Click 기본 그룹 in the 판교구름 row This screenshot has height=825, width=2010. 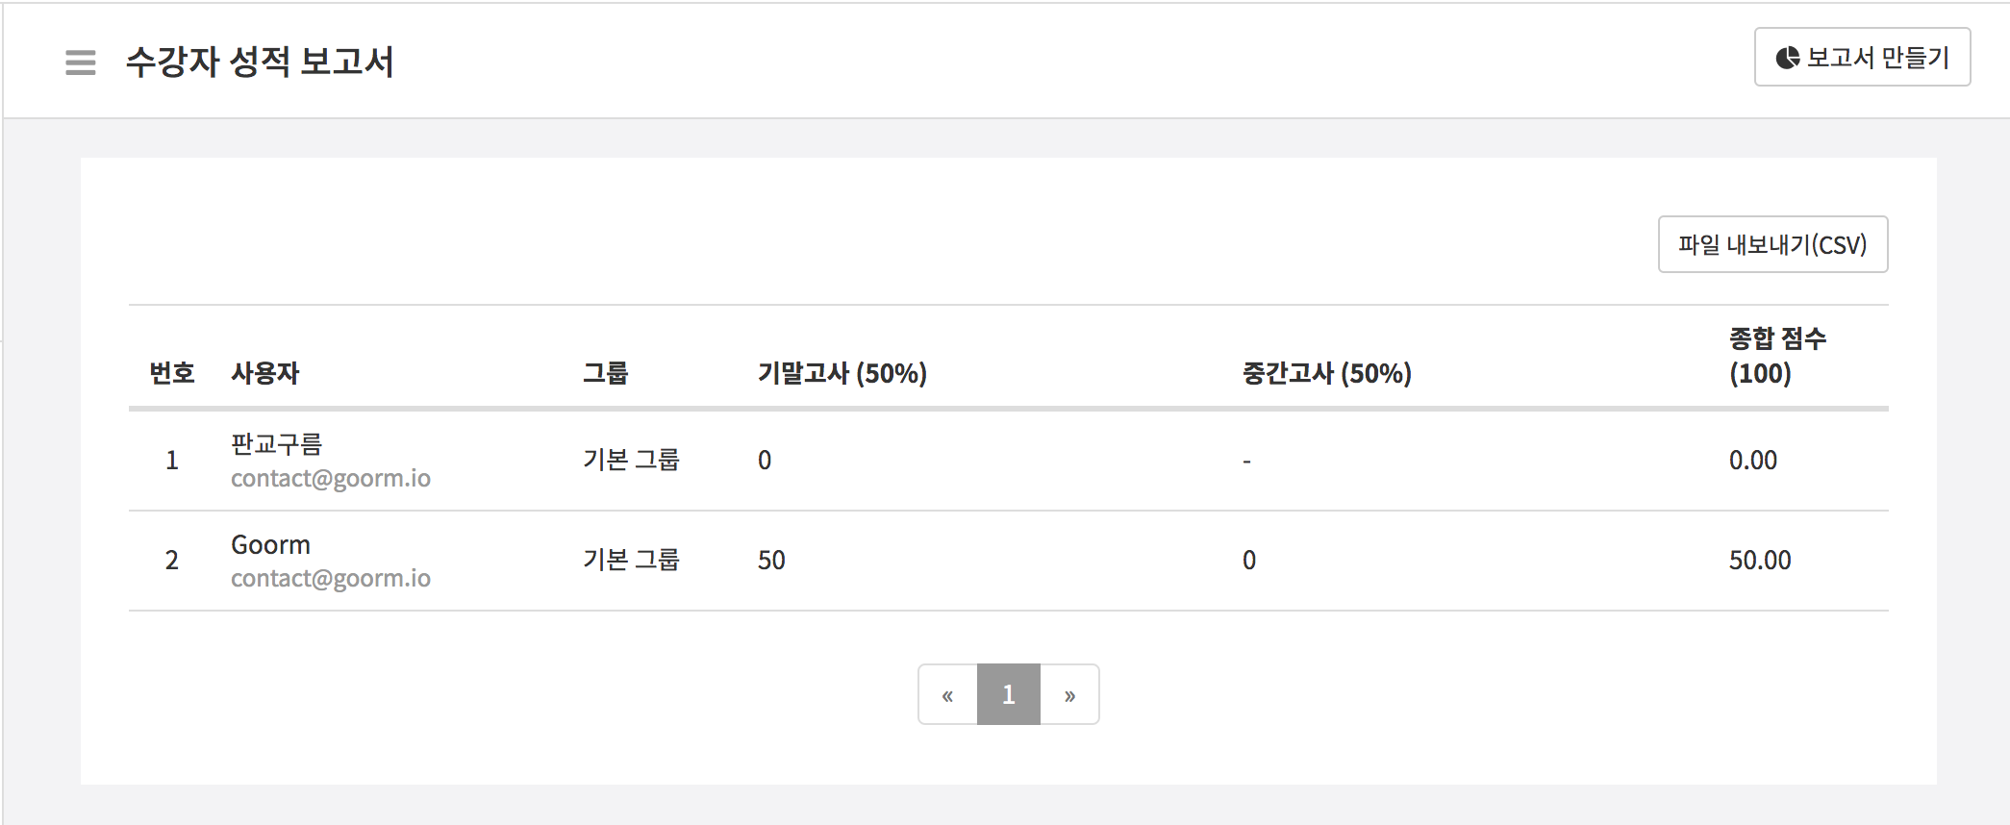[631, 461]
